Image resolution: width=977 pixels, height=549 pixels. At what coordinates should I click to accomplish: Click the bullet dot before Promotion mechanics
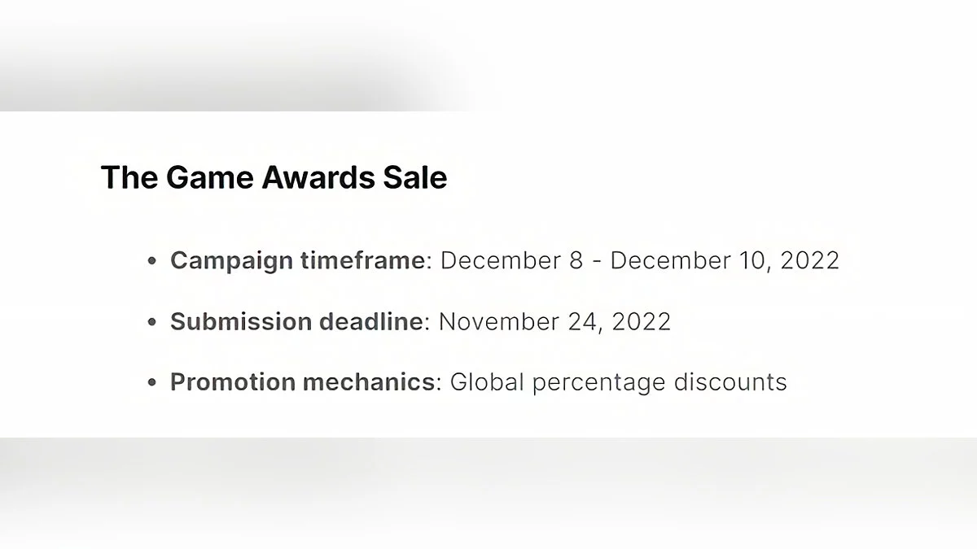(x=151, y=383)
